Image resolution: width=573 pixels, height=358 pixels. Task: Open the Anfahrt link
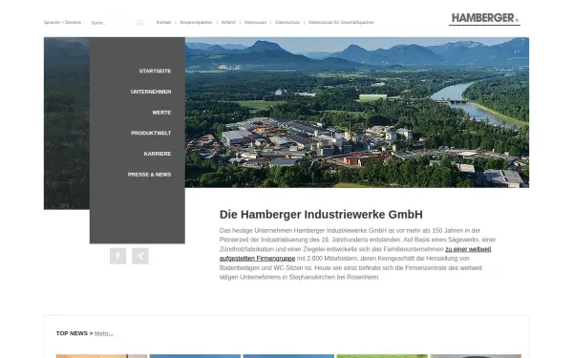tap(228, 22)
